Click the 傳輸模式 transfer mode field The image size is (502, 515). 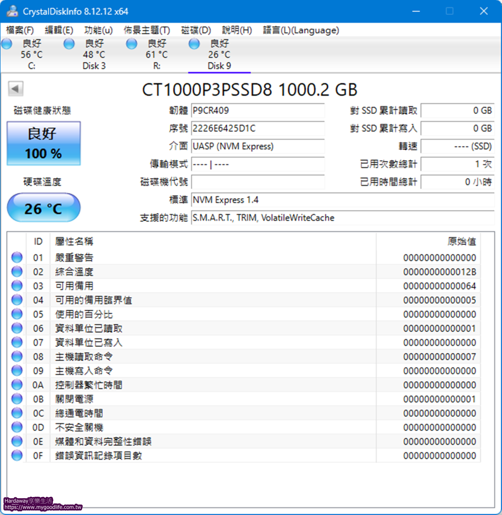click(x=258, y=164)
